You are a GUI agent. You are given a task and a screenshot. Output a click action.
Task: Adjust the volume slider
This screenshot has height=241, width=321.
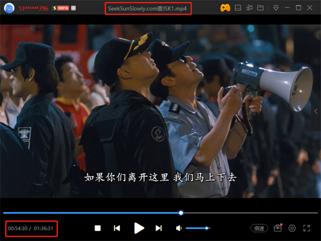click(198, 228)
